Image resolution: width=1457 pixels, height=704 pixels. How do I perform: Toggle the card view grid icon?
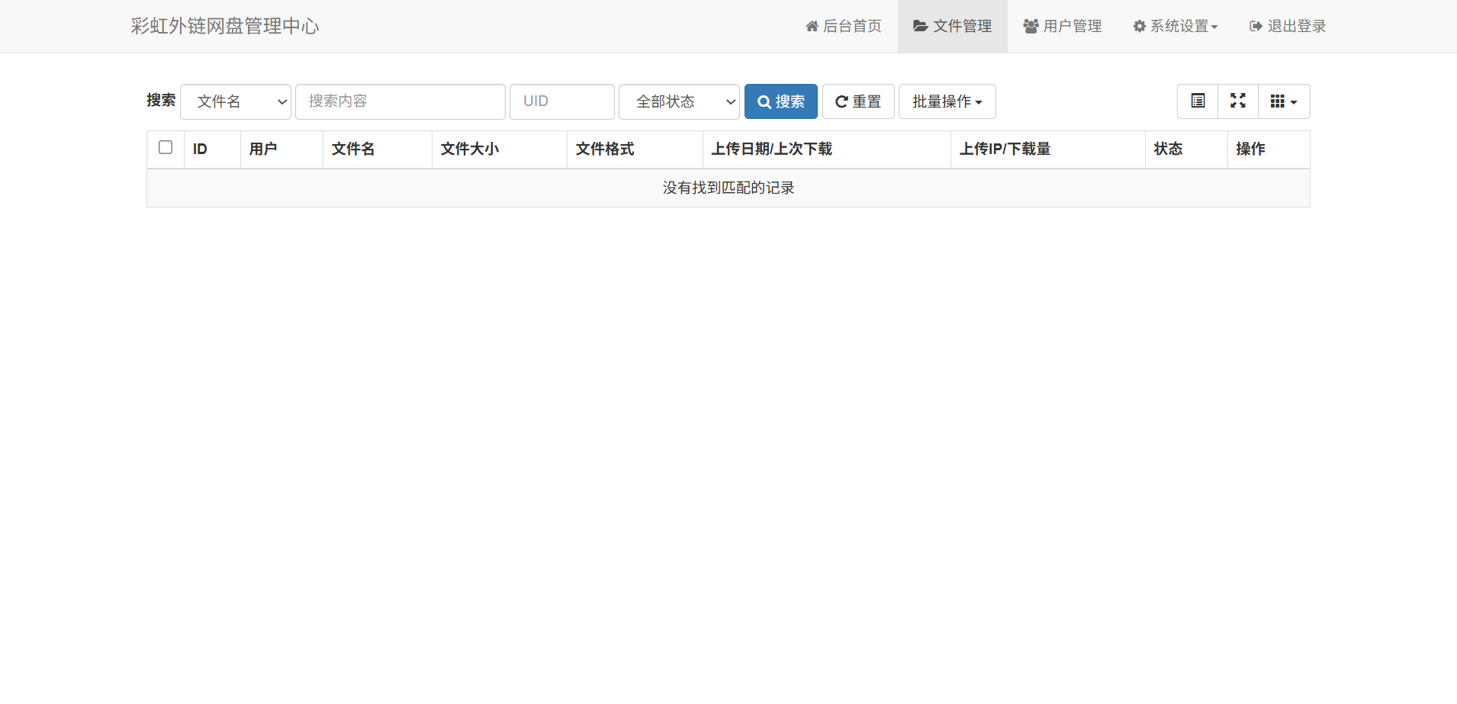tap(1279, 101)
